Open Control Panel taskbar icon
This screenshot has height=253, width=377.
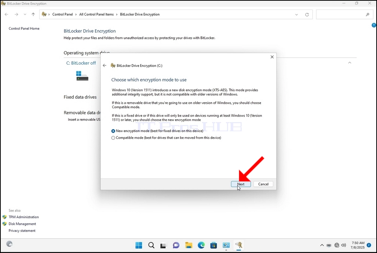point(226,245)
